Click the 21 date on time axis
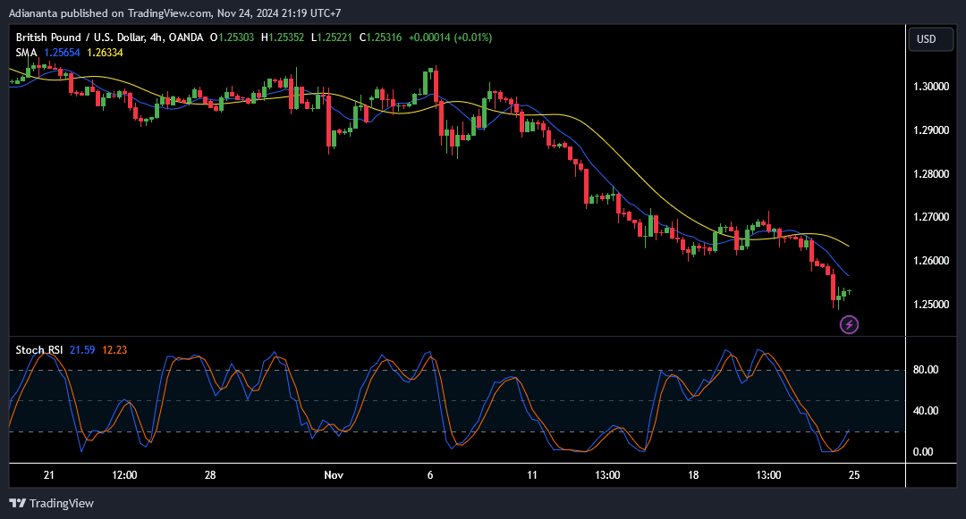Screen dimensions: 966x519 click(48, 474)
